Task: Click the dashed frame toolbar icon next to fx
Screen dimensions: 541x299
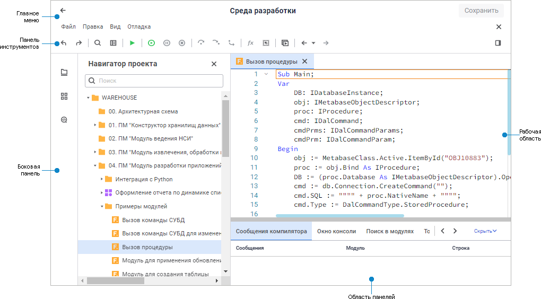Action: 266,43
